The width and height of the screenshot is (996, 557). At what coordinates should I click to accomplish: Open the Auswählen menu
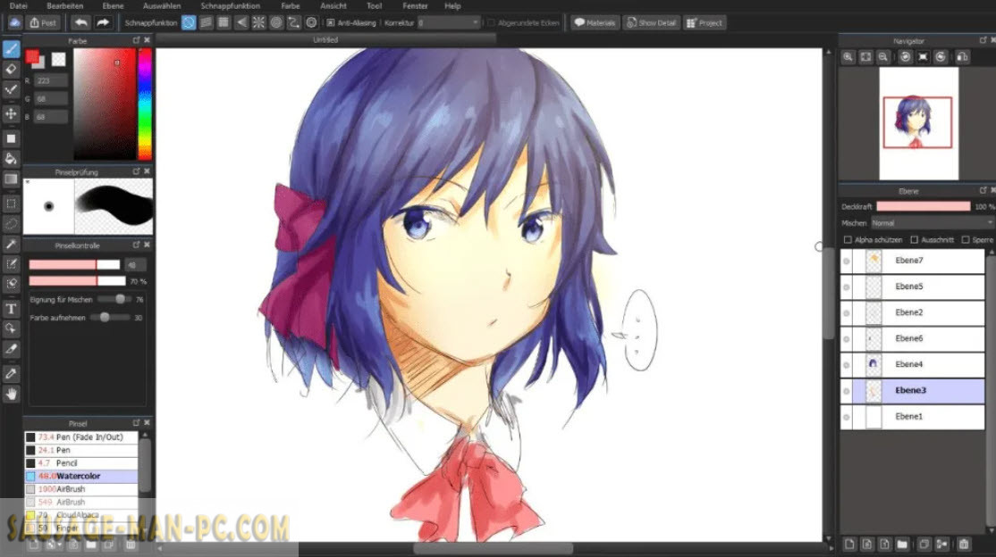(x=162, y=5)
